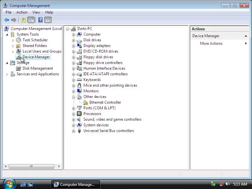
Task: Click the Mice and other pointing devices icon
Action: click(79, 85)
